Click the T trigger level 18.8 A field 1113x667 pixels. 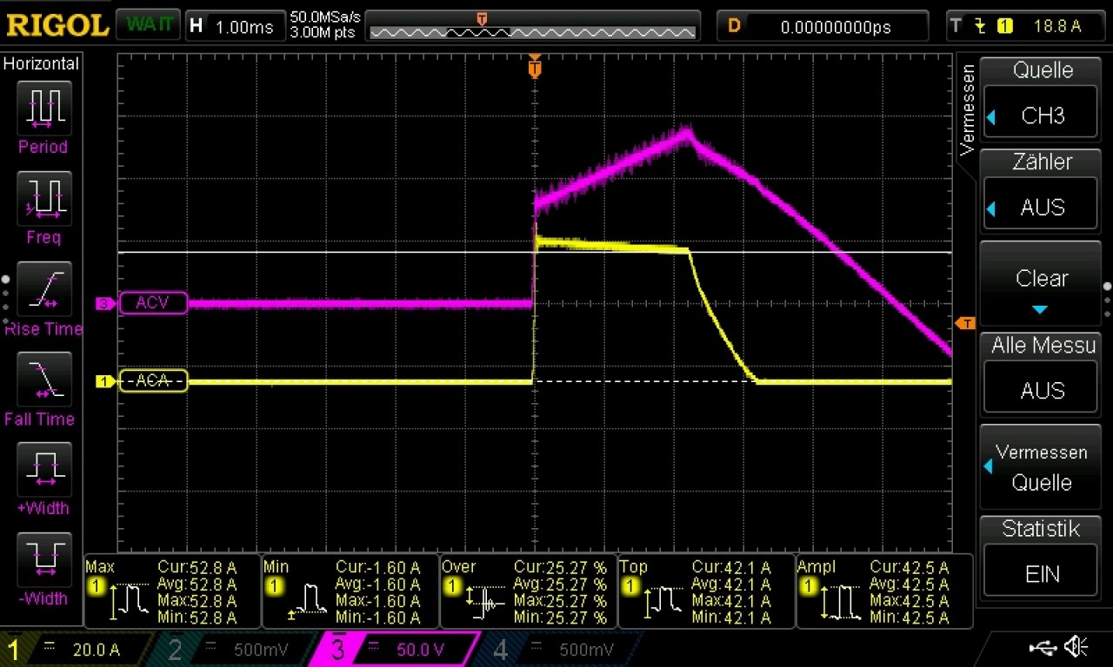(1024, 26)
